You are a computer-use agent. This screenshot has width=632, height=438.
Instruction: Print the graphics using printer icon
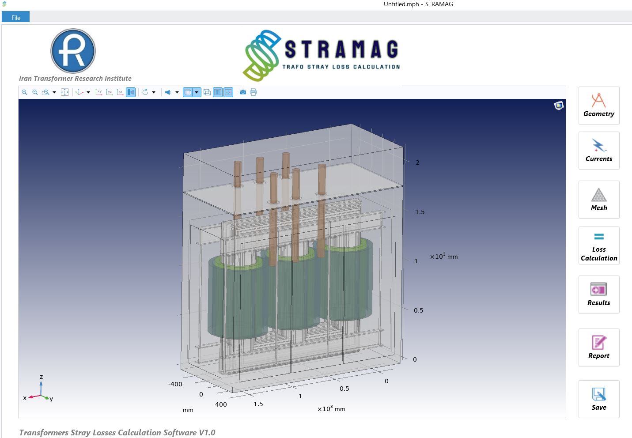(x=253, y=92)
